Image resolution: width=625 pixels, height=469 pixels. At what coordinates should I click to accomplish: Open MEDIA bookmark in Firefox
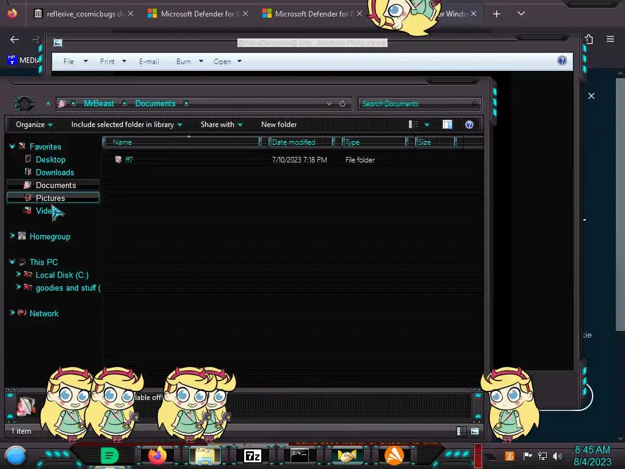click(x=24, y=60)
